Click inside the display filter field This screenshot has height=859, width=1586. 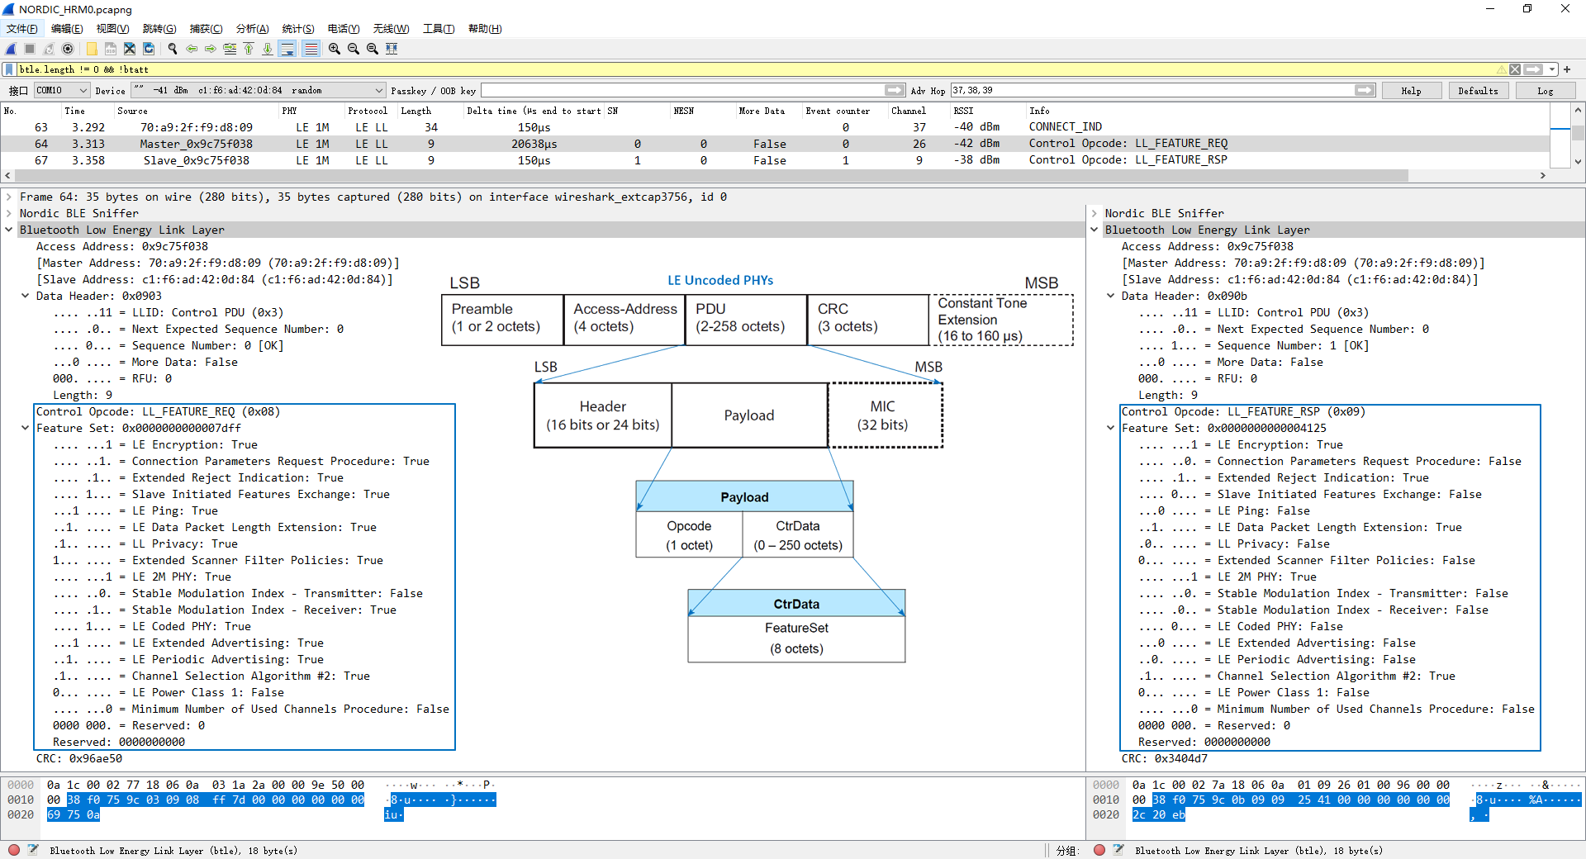click(330, 69)
